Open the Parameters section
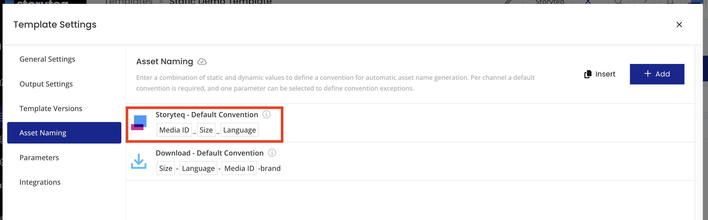 [39, 158]
